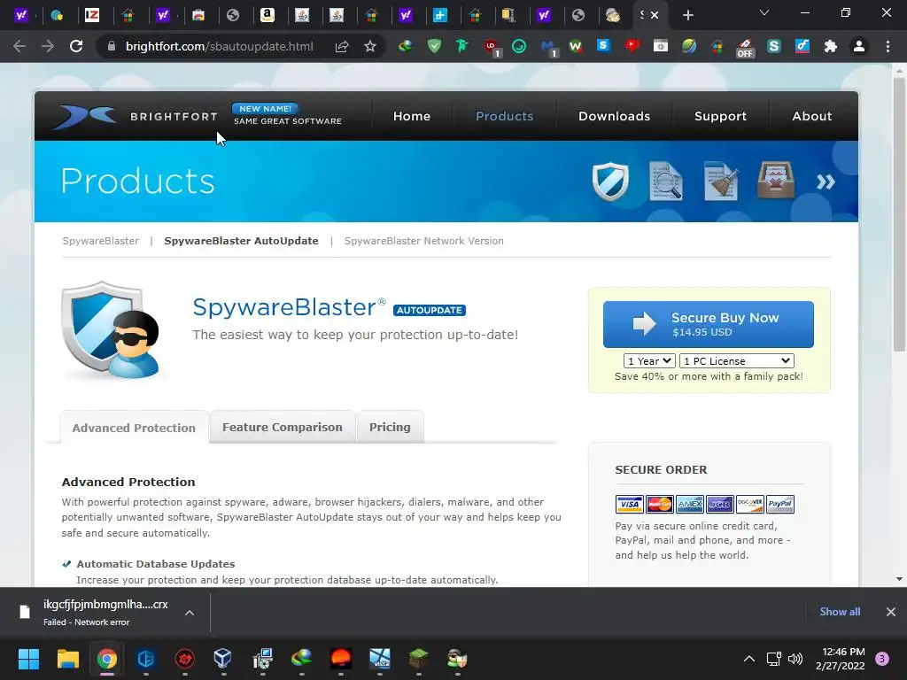Click the green W extension icon
907x680 pixels.
(576, 46)
